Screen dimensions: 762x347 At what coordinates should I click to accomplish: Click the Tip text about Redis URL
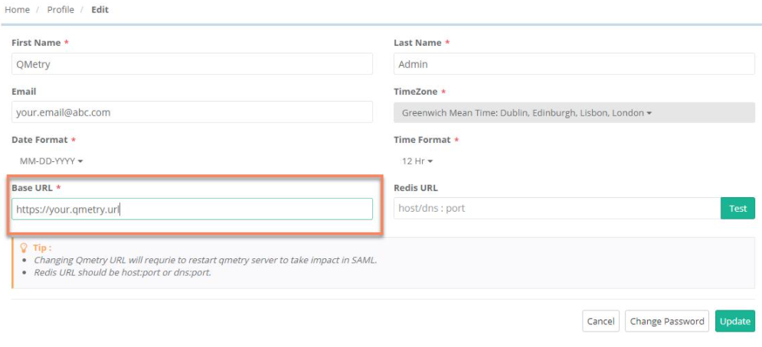[x=123, y=273]
